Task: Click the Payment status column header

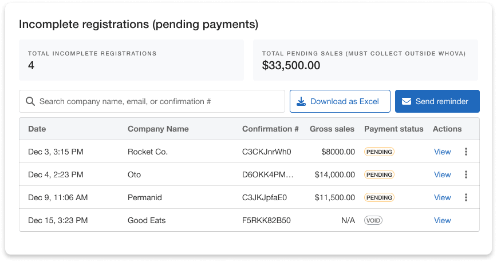Action: 393,129
